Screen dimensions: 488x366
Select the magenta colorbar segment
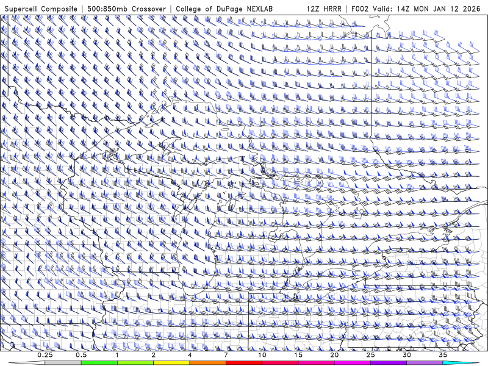353,363
